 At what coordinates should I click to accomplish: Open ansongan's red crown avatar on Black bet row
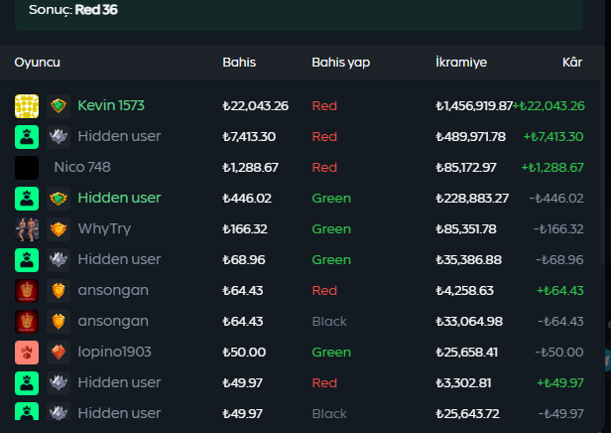point(27,322)
